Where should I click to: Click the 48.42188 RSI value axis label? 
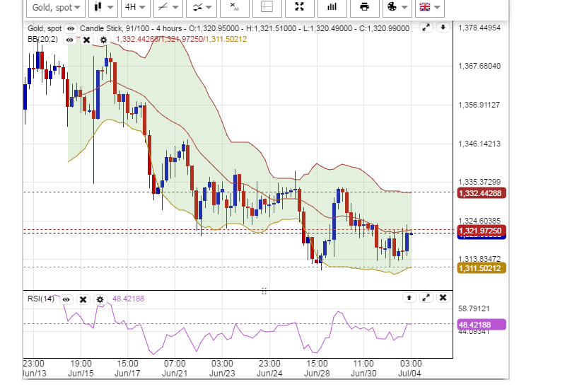482,325
